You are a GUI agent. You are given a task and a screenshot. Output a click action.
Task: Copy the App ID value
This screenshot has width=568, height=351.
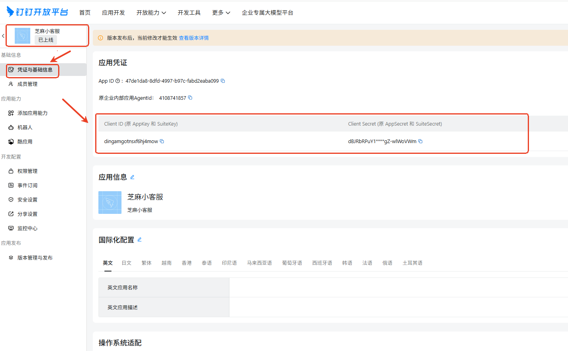tap(223, 81)
